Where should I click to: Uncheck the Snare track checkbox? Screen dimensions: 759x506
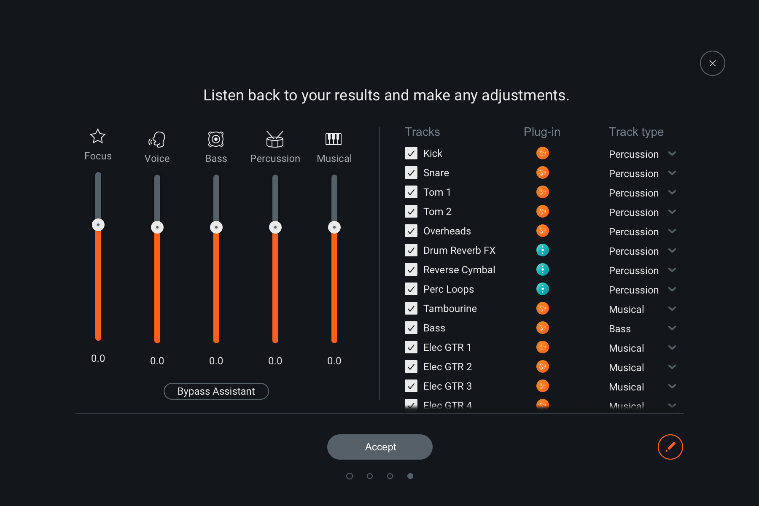[x=411, y=172]
